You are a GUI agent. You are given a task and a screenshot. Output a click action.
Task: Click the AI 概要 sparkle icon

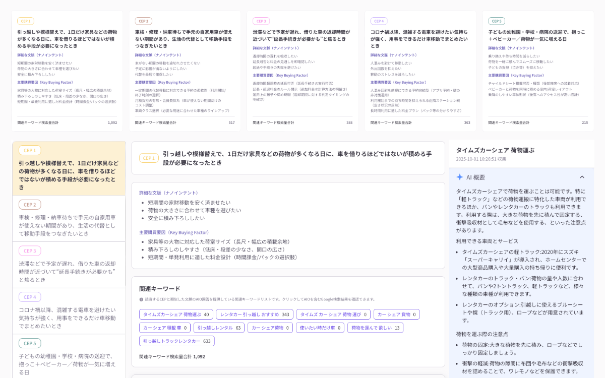pyautogui.click(x=459, y=177)
